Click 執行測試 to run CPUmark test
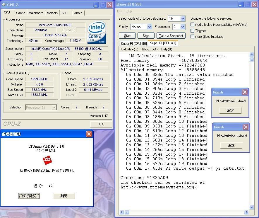This screenshot has height=218, width=259. (x=29, y=196)
